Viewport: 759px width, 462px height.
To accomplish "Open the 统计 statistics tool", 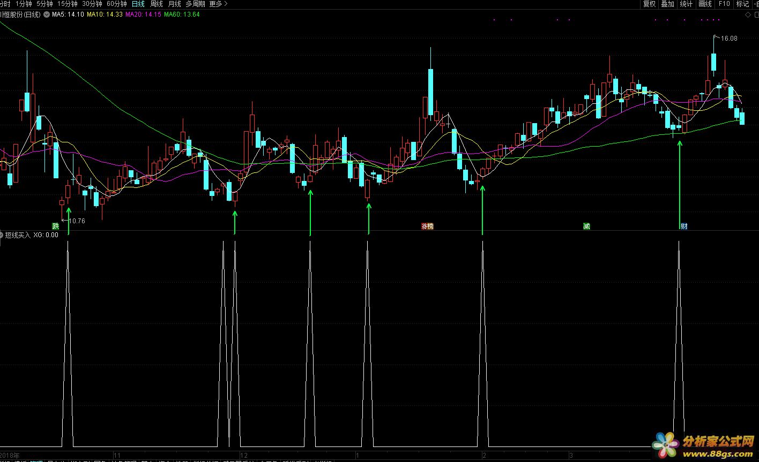I will click(x=686, y=4).
